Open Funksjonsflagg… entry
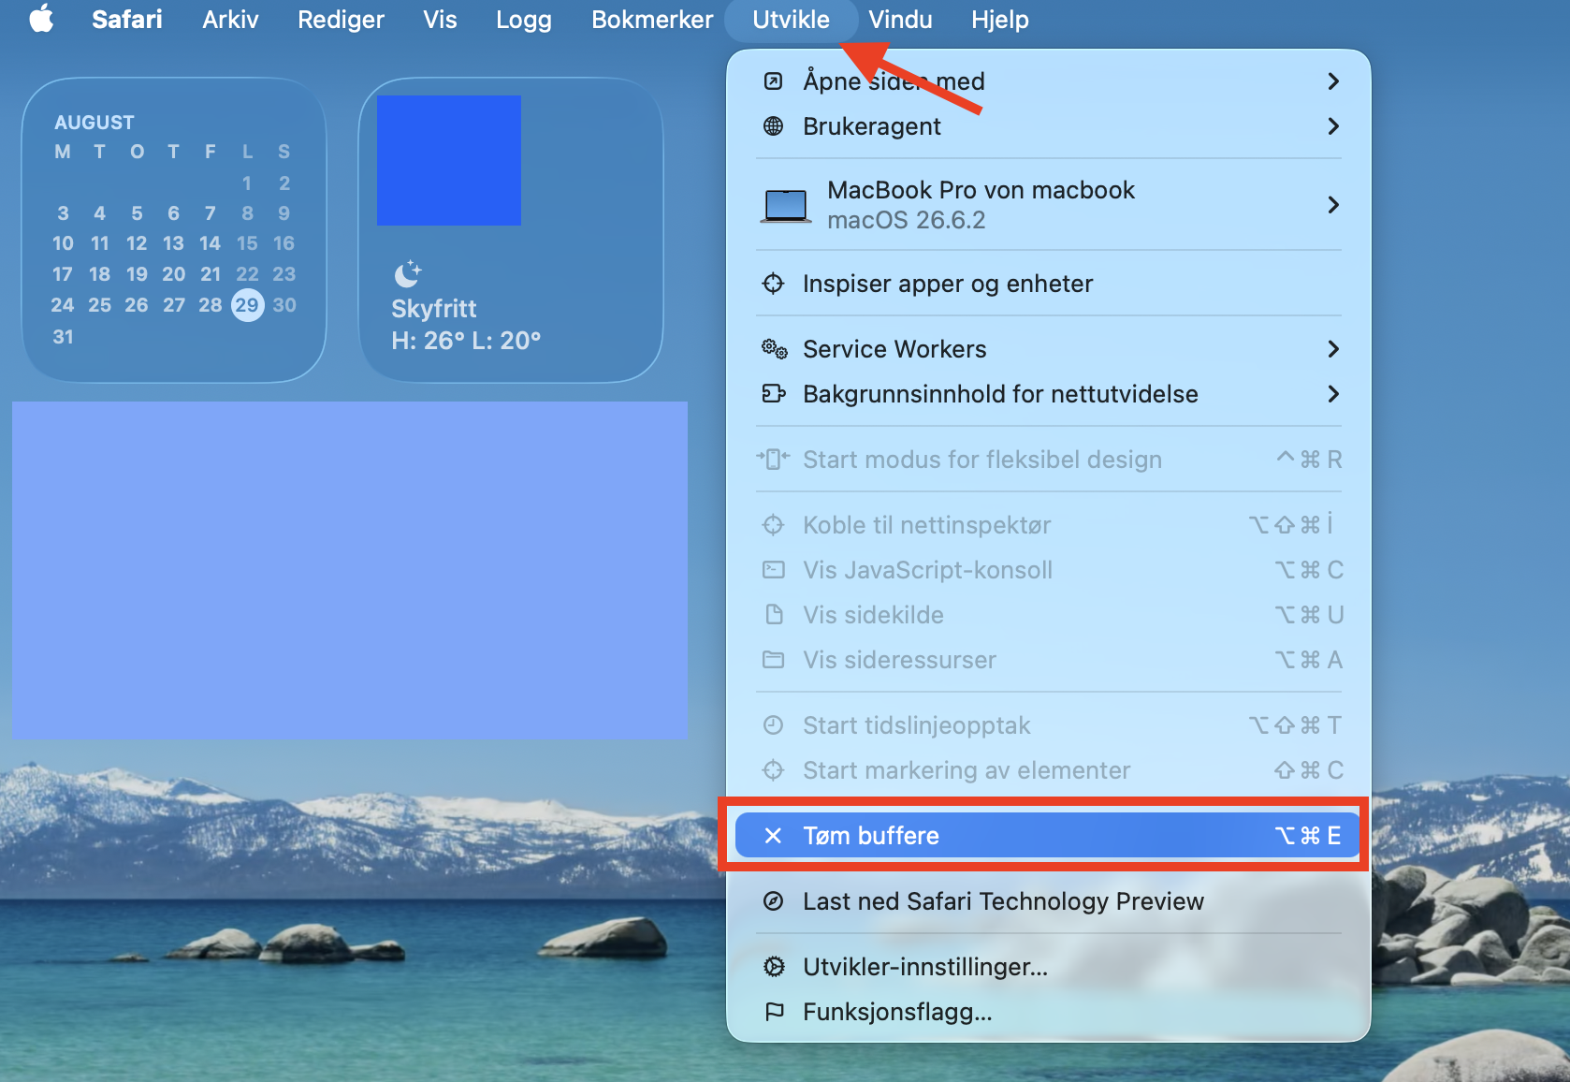 tap(1049, 1012)
